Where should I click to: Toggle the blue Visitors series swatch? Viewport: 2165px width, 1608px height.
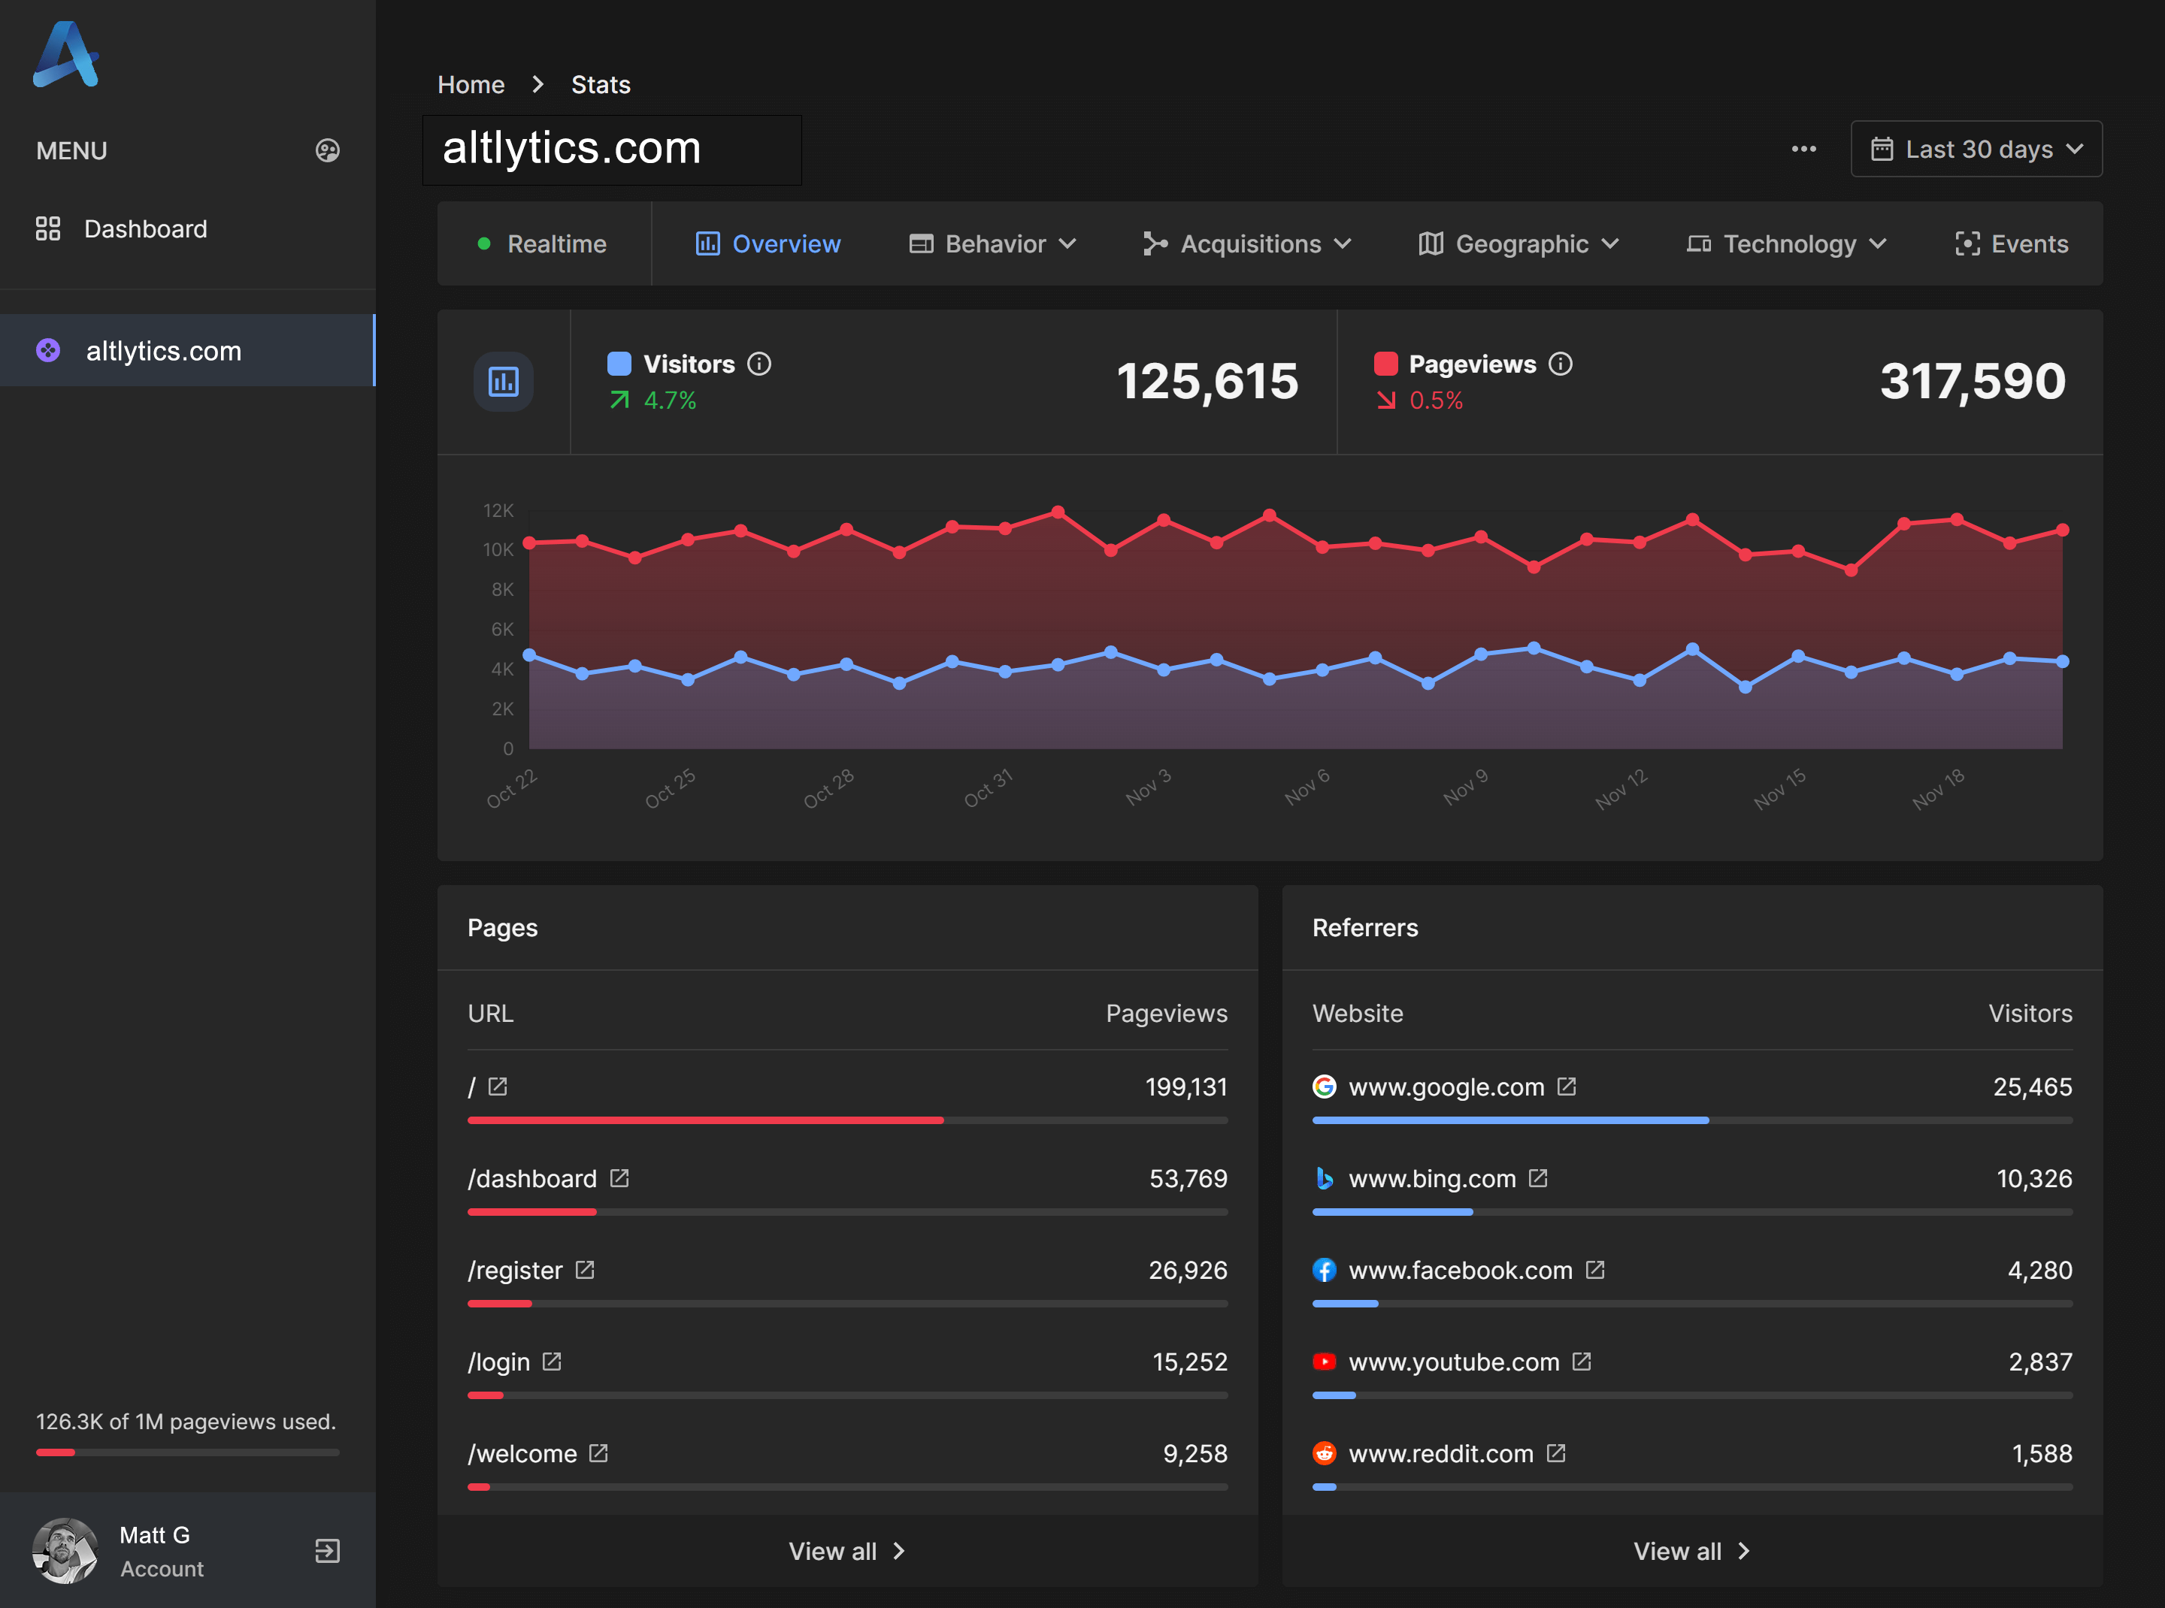(619, 364)
